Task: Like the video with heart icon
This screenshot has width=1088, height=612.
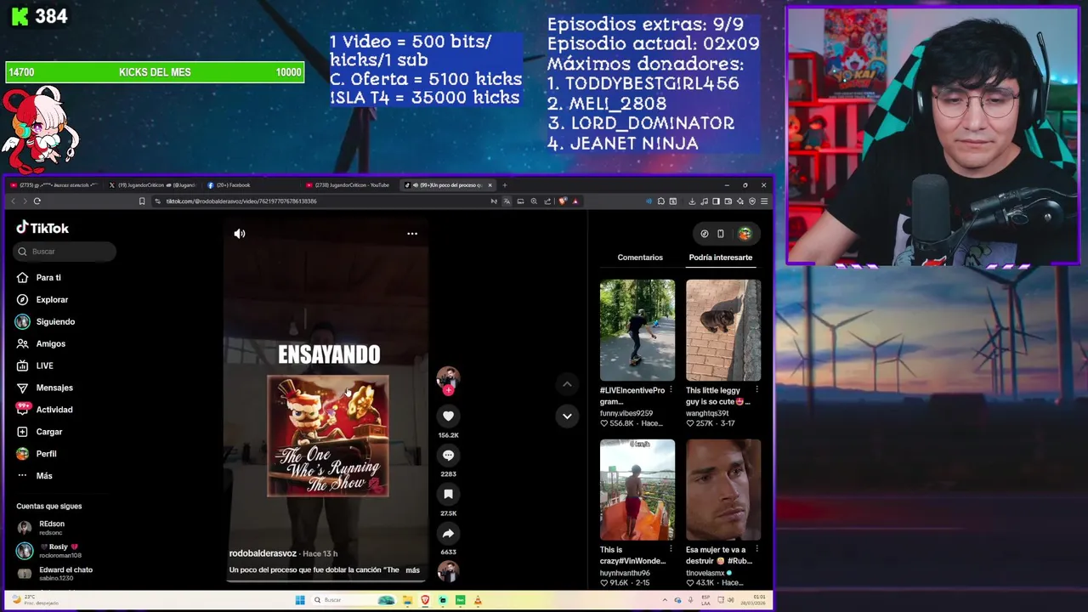Action: (x=448, y=416)
